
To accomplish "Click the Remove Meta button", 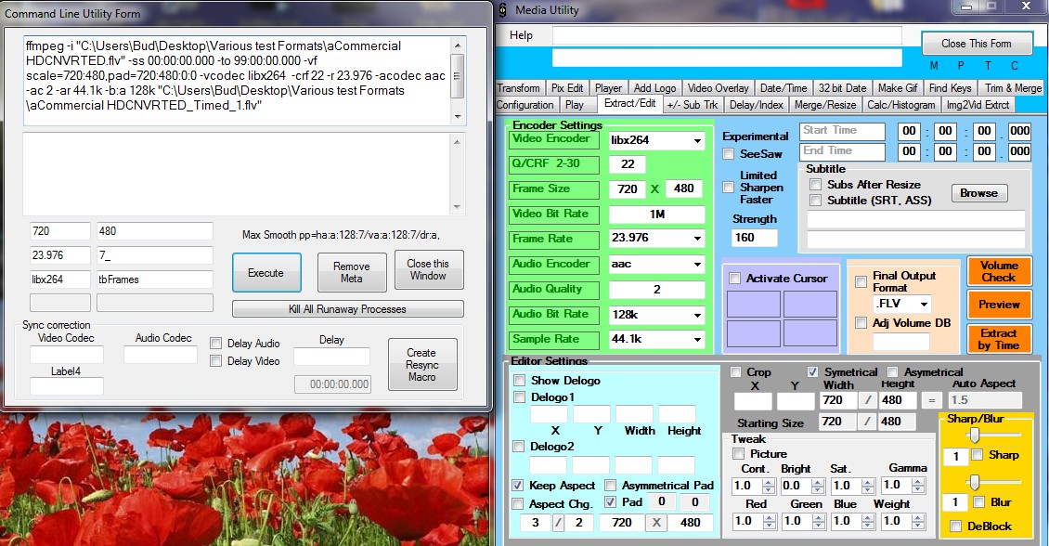I will pyautogui.click(x=352, y=272).
